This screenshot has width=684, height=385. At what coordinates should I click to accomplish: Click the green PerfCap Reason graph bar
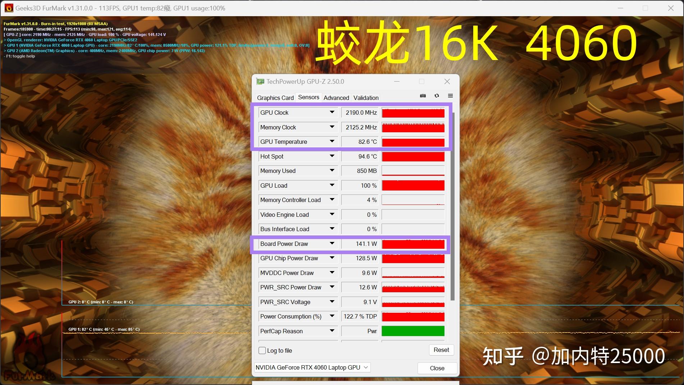coord(413,331)
